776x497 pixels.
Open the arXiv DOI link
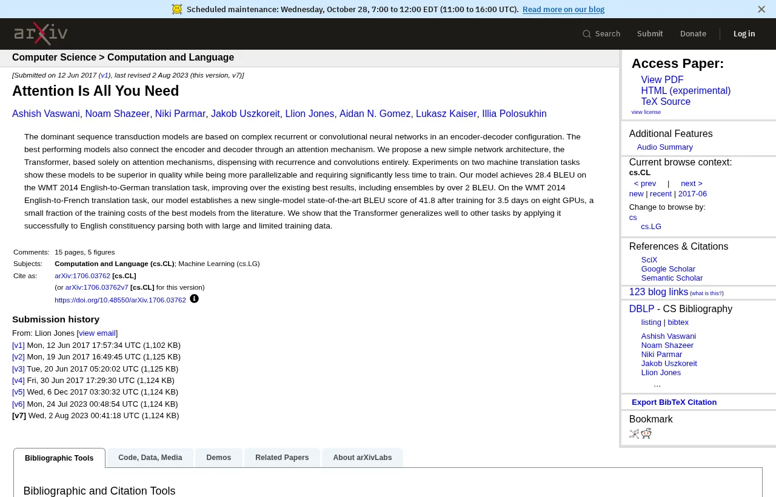tap(120, 300)
